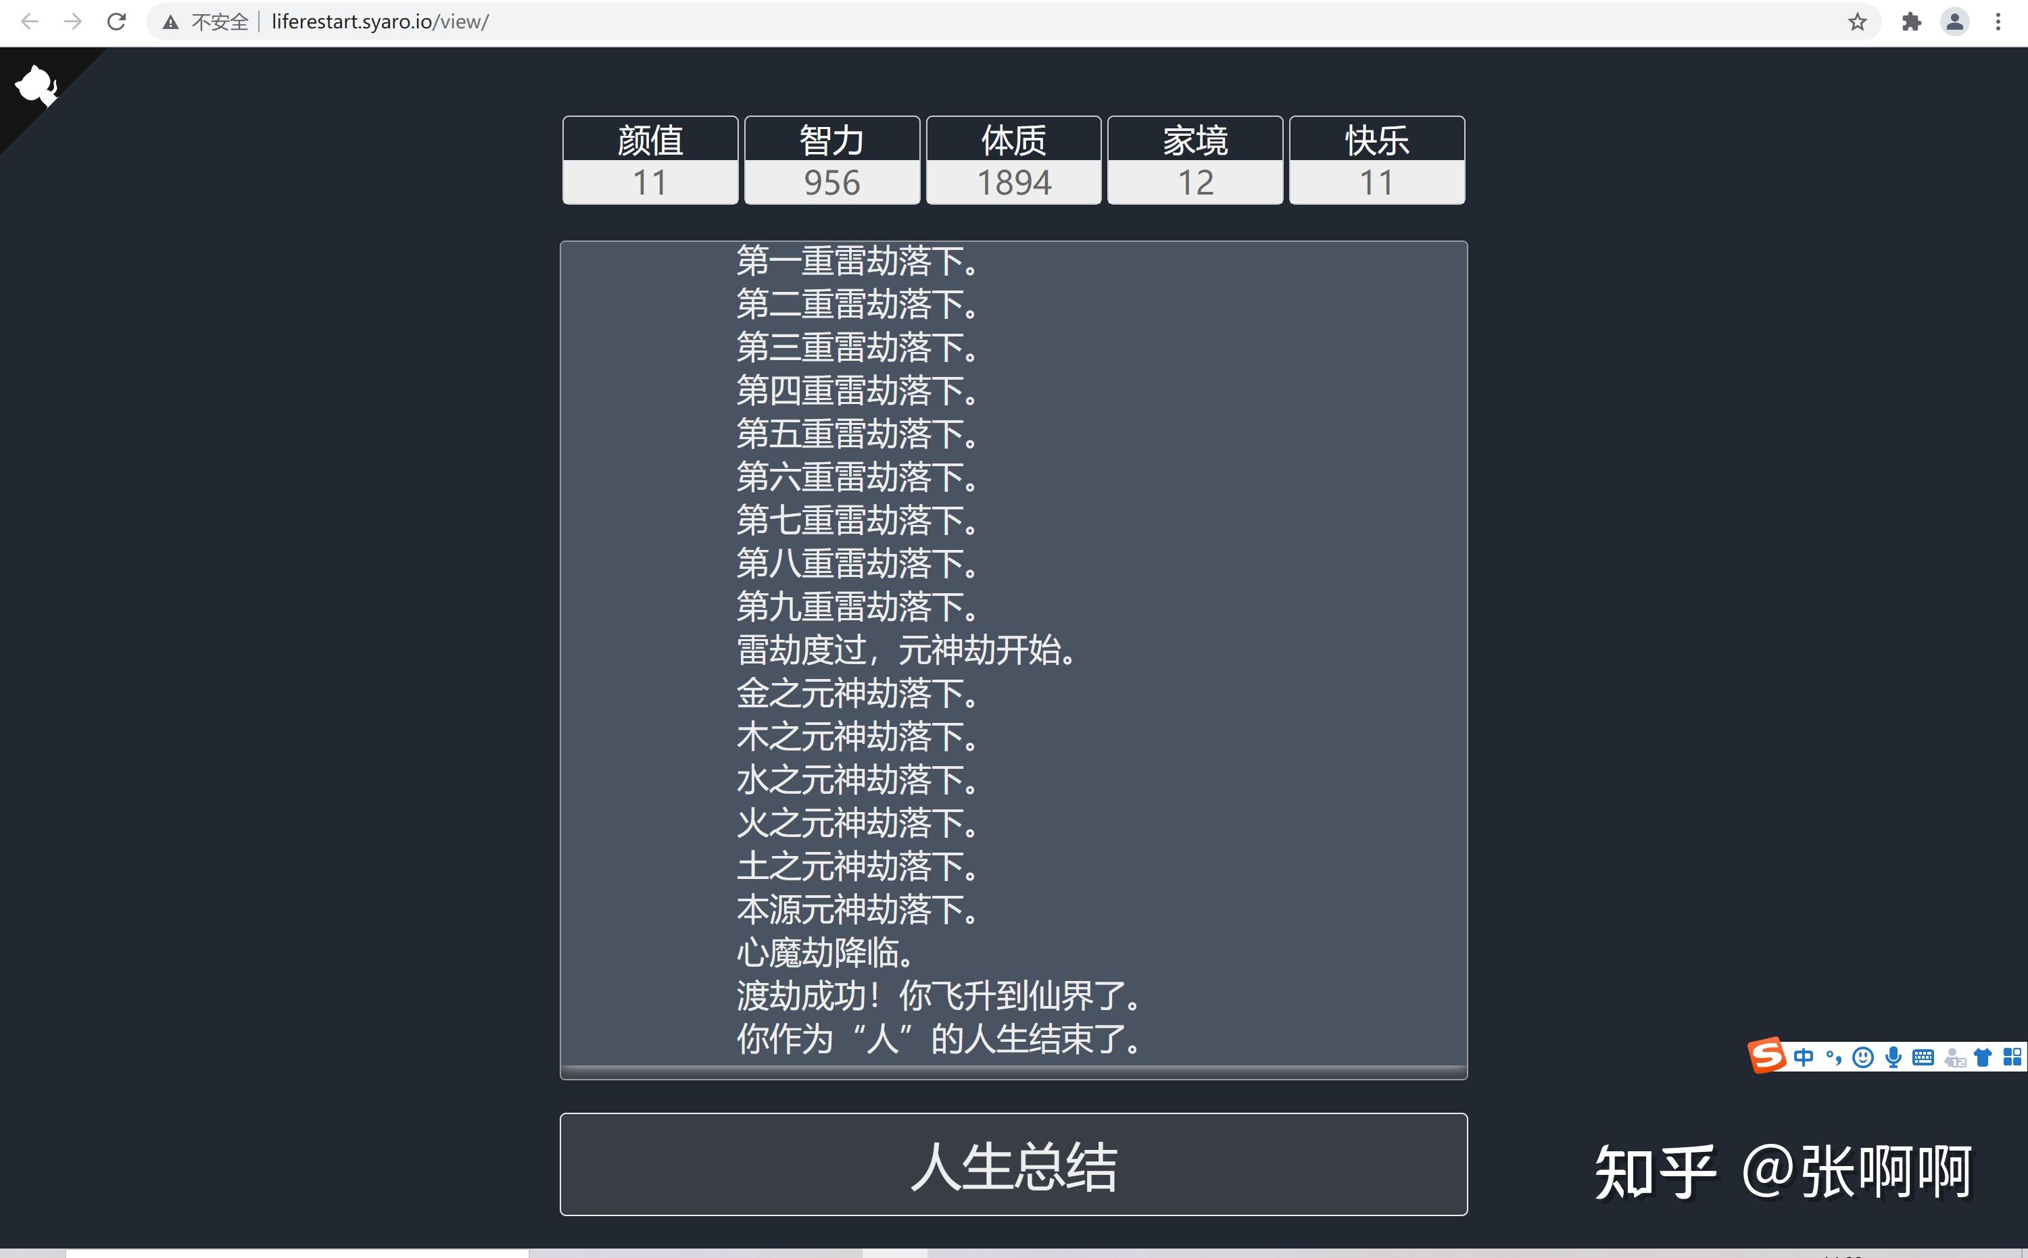Select the voice input microphone on IME toolbar

[1894, 1057]
